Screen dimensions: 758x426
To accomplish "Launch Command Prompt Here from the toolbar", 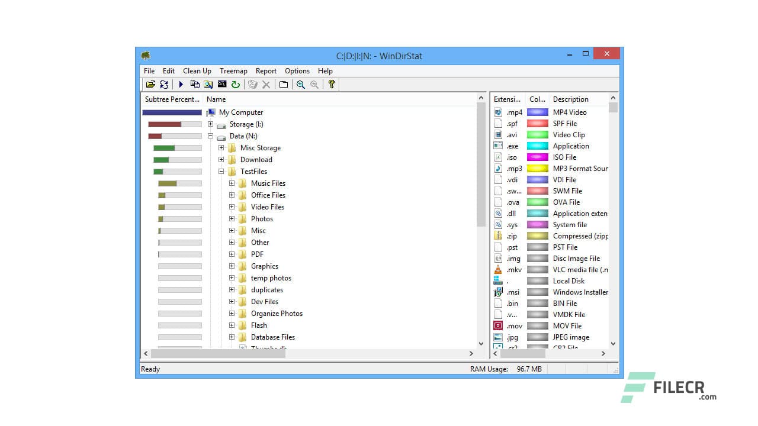I will [221, 84].
